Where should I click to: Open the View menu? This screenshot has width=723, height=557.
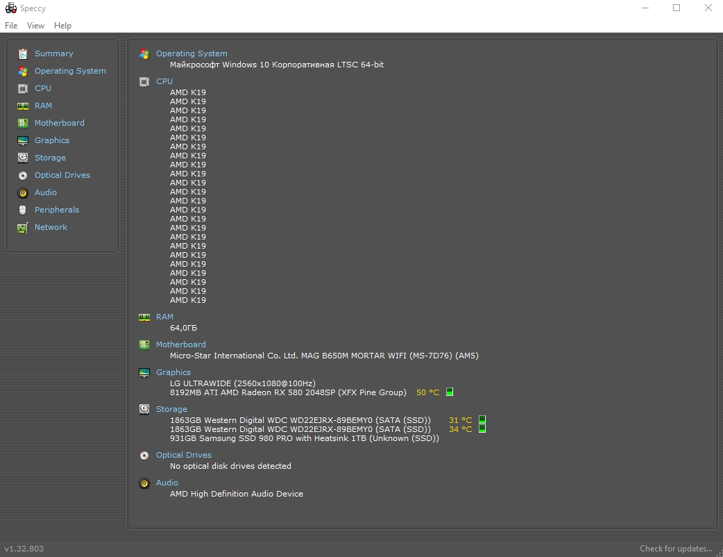click(x=35, y=26)
